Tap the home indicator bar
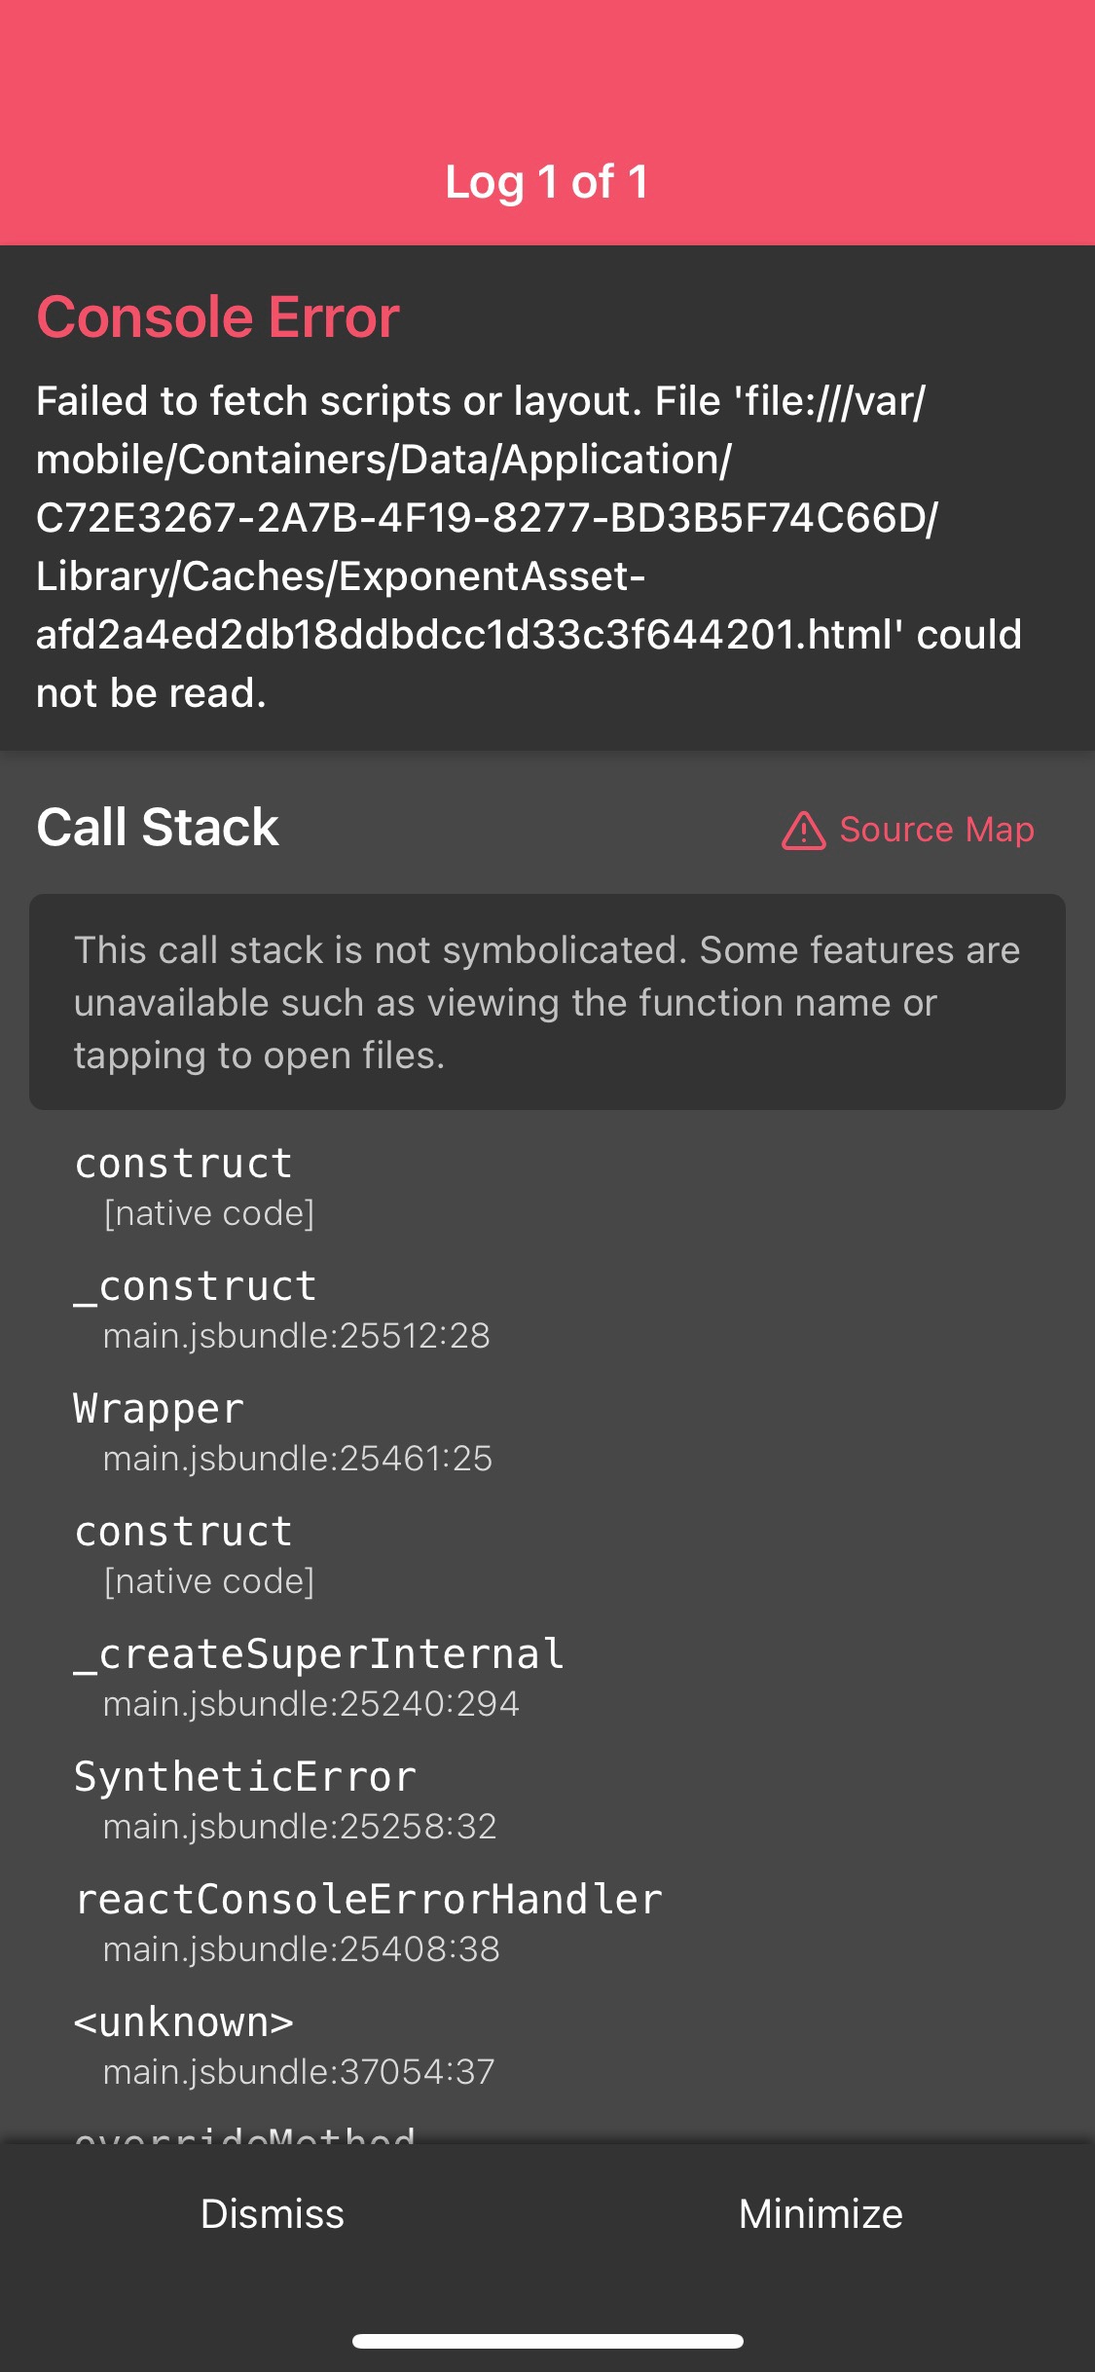 click(x=547, y=2342)
